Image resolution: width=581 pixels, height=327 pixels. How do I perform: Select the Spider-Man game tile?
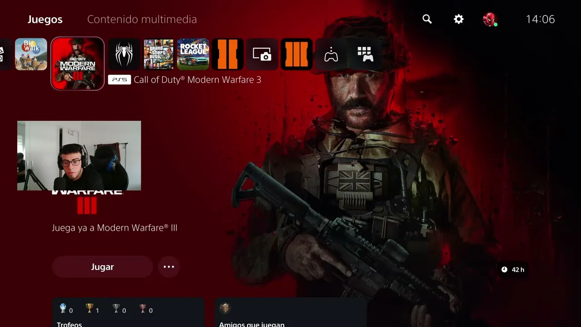124,54
